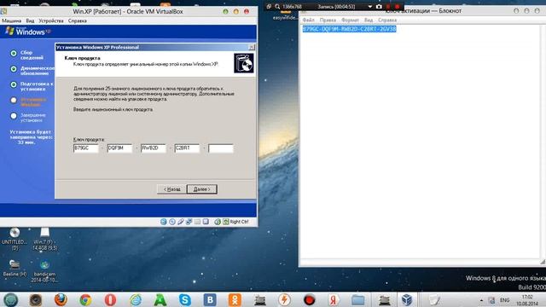Click the display indicator in VirtualBox status bar
The width and height of the screenshot is (546, 307).
(206, 222)
